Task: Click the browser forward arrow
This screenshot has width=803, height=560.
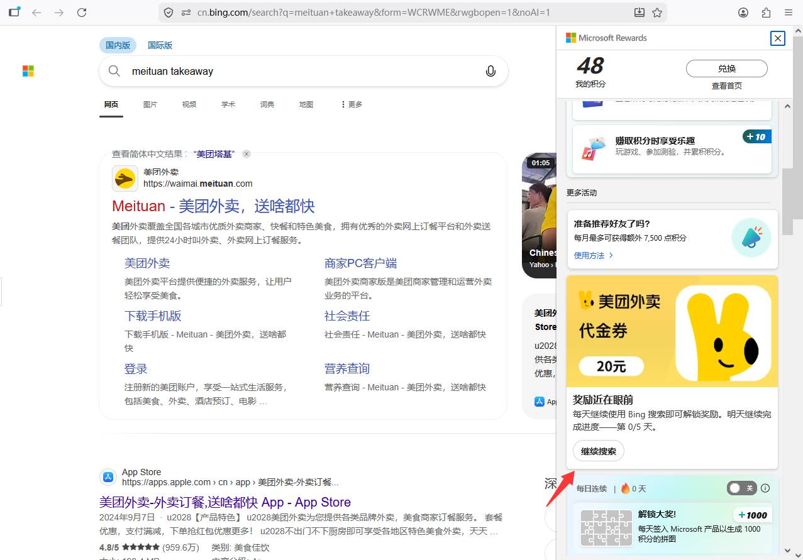Action: coord(59,13)
